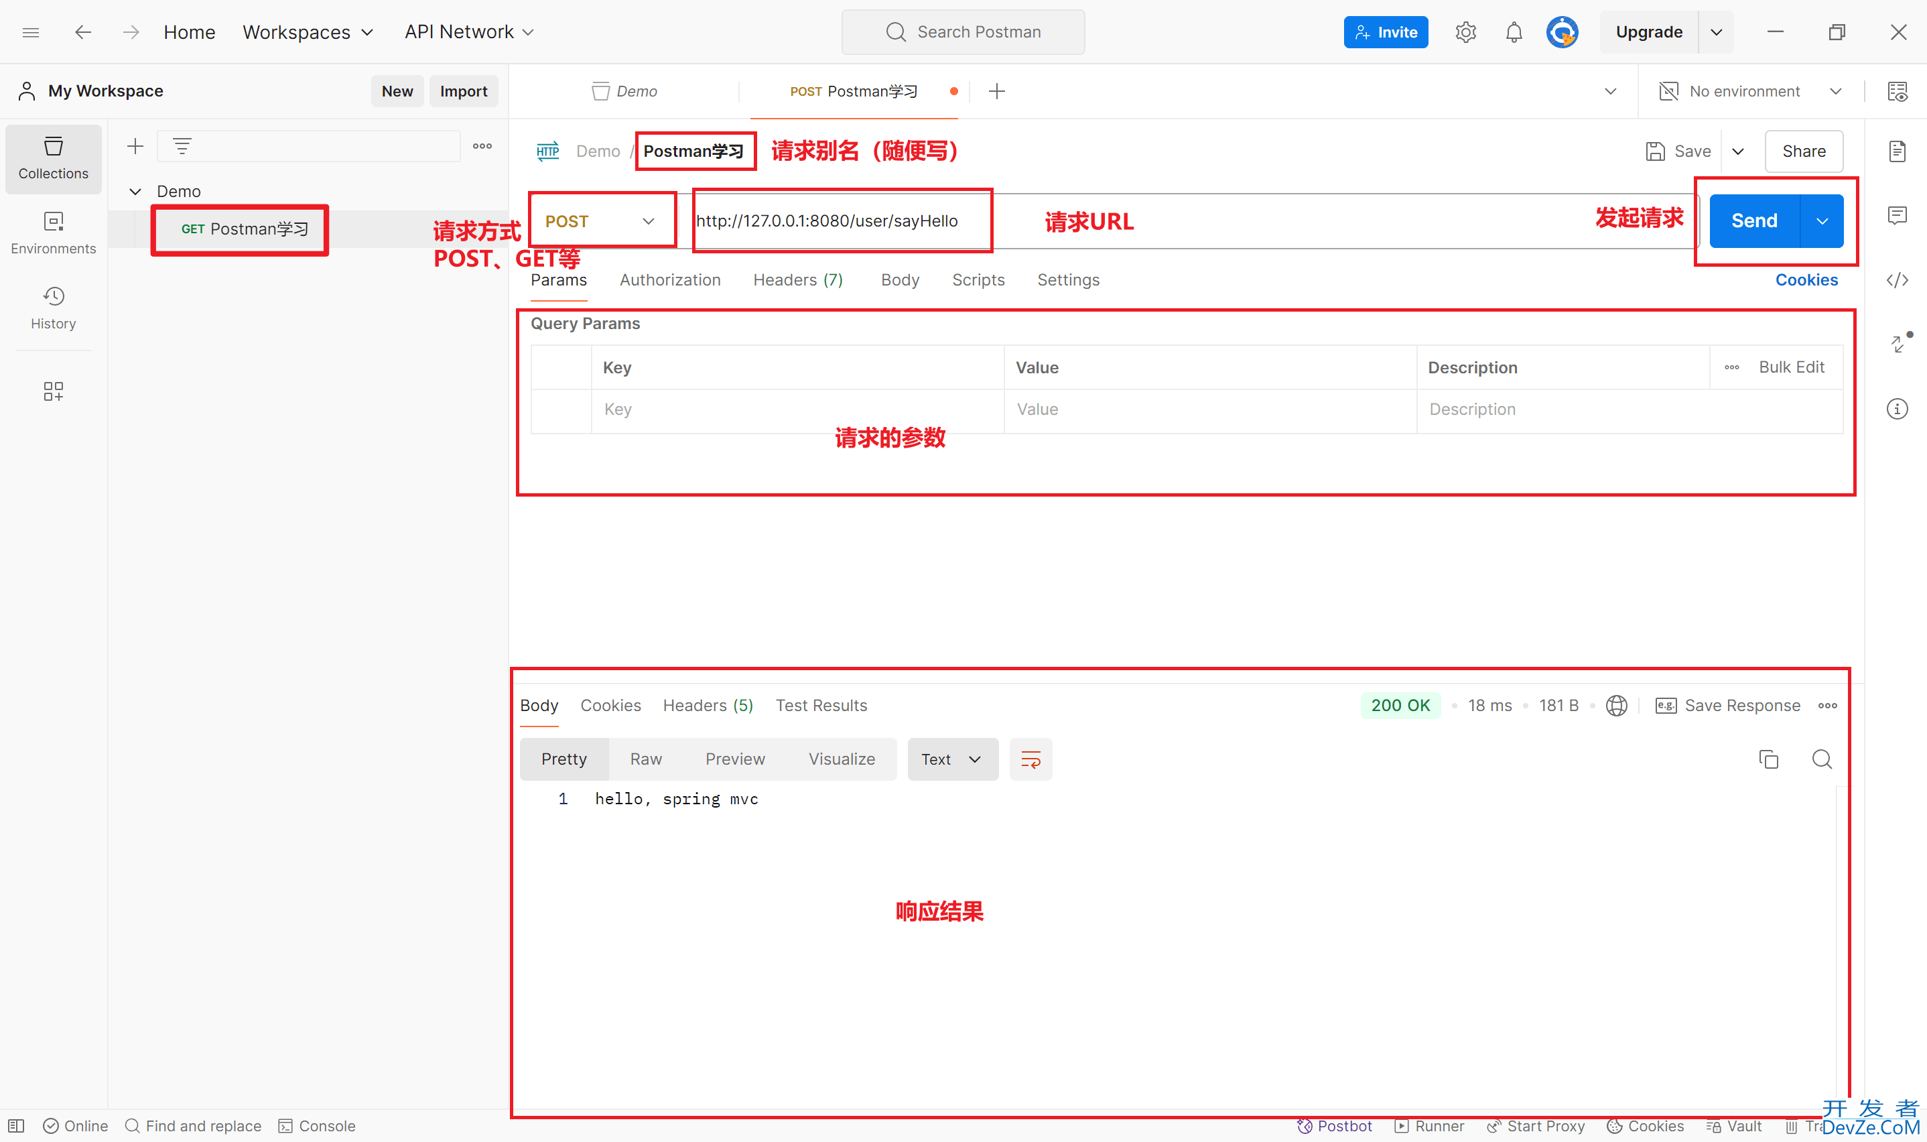
Task: Click the Save request button
Action: [1678, 151]
